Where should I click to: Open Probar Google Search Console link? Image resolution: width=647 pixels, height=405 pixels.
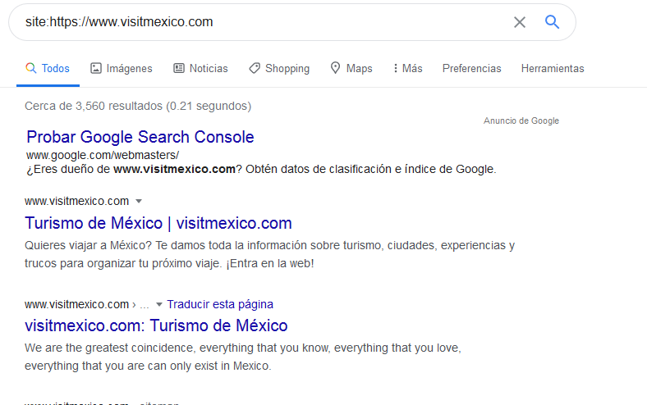pos(140,137)
